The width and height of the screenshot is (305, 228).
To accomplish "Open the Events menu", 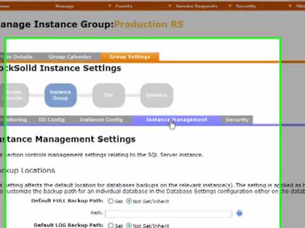I will coord(124,6).
